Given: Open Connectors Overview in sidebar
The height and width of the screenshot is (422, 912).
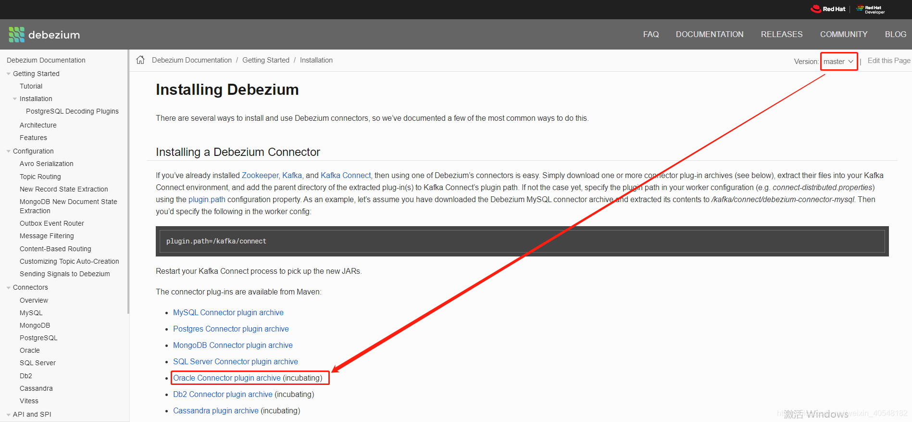Looking at the screenshot, I should (x=34, y=300).
